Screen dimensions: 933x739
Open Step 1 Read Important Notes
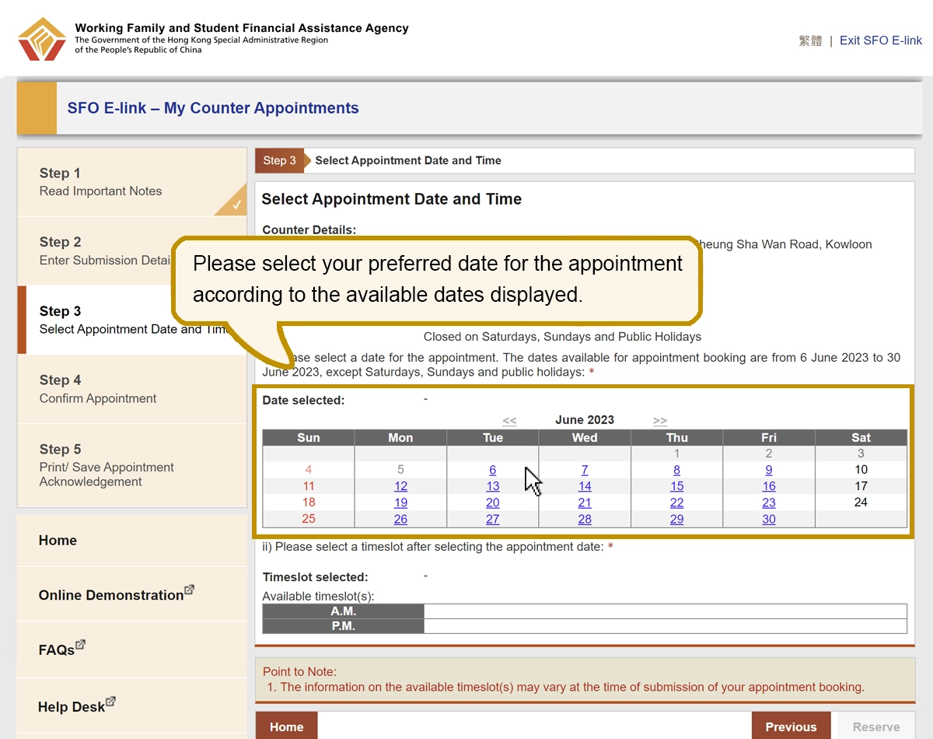click(x=132, y=182)
